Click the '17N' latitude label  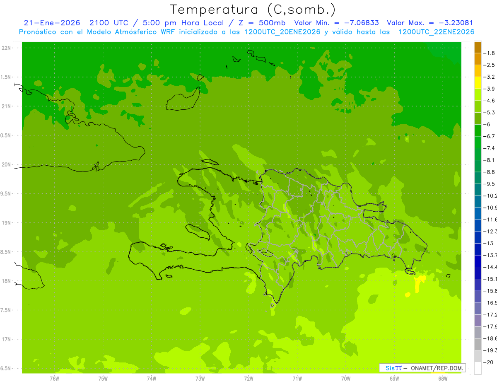pos(6,339)
